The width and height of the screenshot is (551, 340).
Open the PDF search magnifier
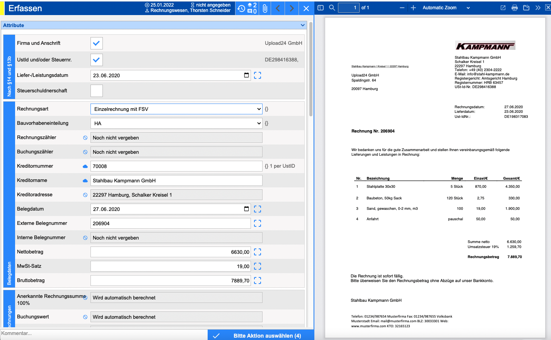click(332, 8)
